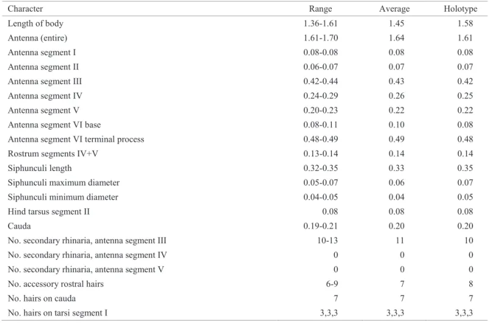Click range value 1.36-1.61
This screenshot has width=492, height=323.
320,24
